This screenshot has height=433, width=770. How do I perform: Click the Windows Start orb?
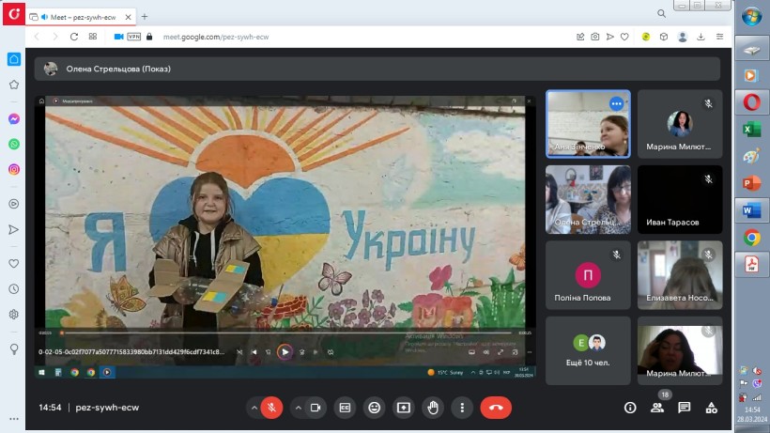[751, 17]
